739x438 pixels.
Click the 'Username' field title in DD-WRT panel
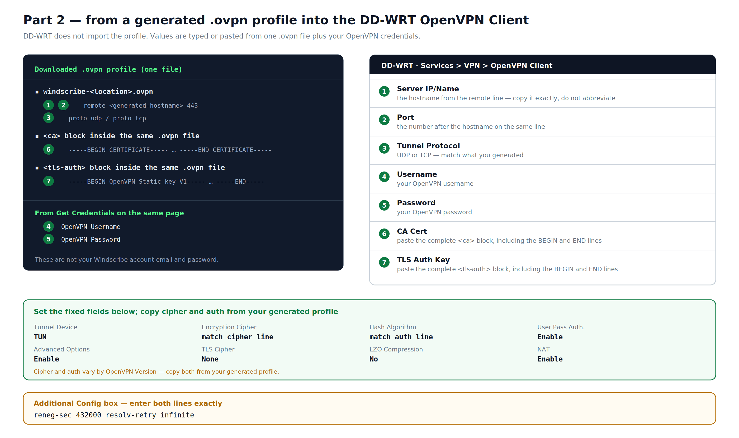tap(417, 174)
